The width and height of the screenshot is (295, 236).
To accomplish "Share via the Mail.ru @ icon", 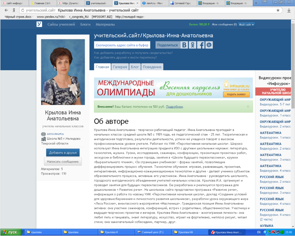I will click(209, 45).
